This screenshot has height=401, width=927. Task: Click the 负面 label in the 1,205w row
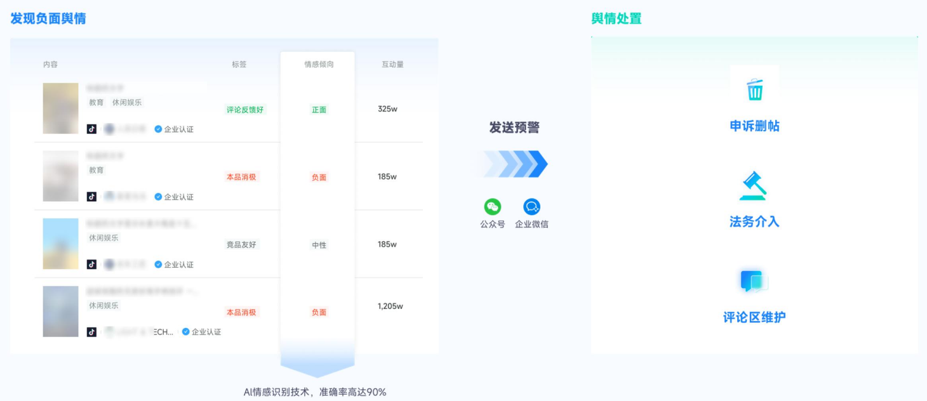(319, 312)
